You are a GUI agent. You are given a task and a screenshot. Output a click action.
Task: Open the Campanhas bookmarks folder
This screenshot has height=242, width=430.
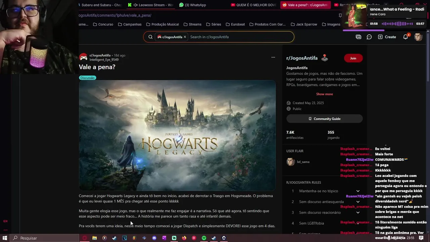[130, 25]
